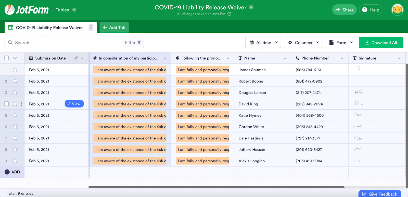
Task: Open row 4 three-dot menu
Action: tap(21, 104)
